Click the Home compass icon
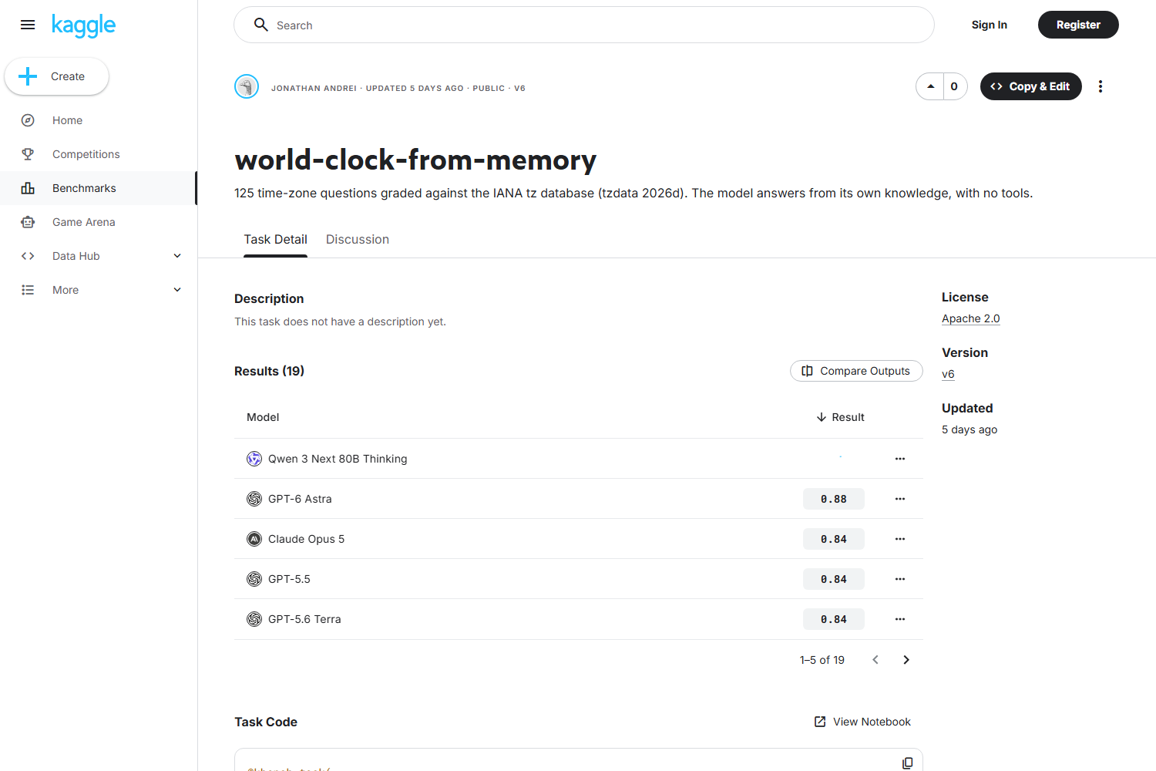 [28, 120]
